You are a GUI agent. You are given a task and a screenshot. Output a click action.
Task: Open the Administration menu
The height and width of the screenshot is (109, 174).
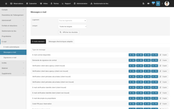click(81, 3)
